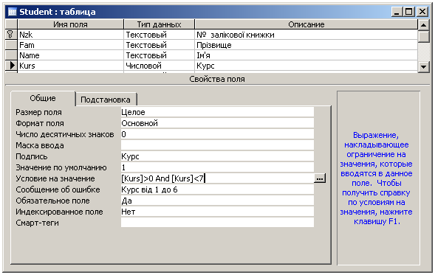
Task: Click the 'Сообщение об ошибке' property label
Action: [58, 189]
